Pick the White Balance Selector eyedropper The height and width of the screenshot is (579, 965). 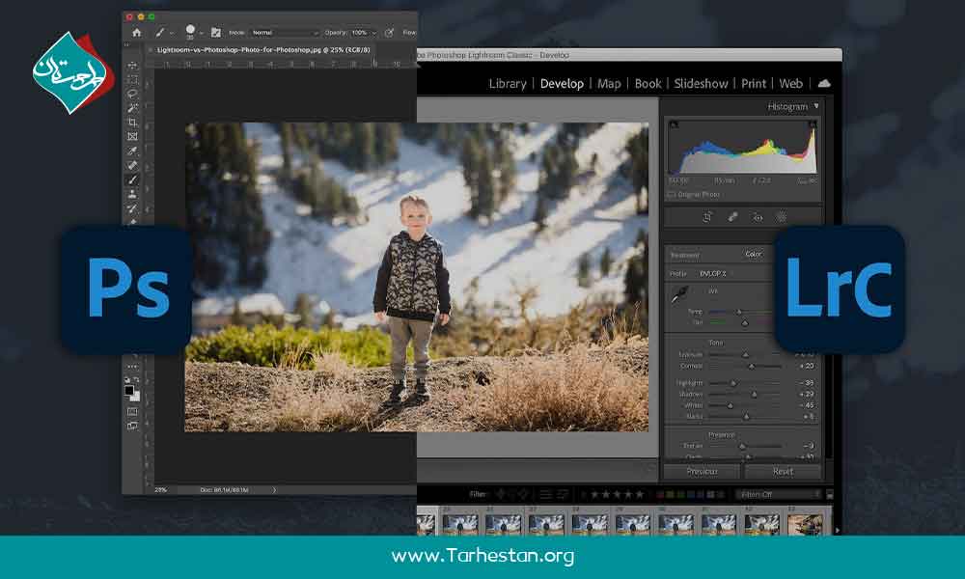tap(678, 294)
